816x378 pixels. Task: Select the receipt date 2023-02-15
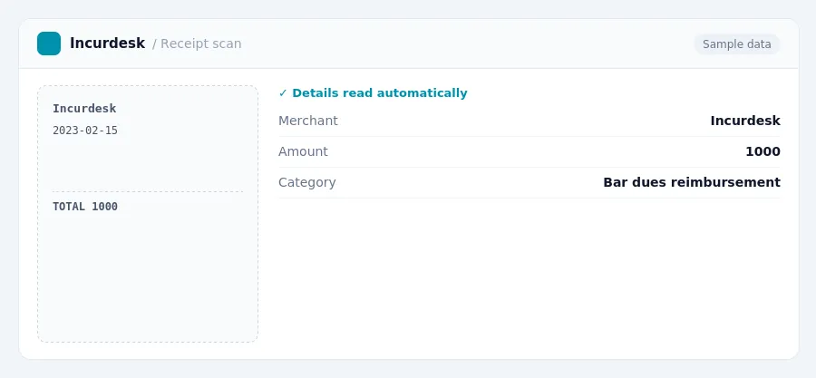(x=85, y=131)
